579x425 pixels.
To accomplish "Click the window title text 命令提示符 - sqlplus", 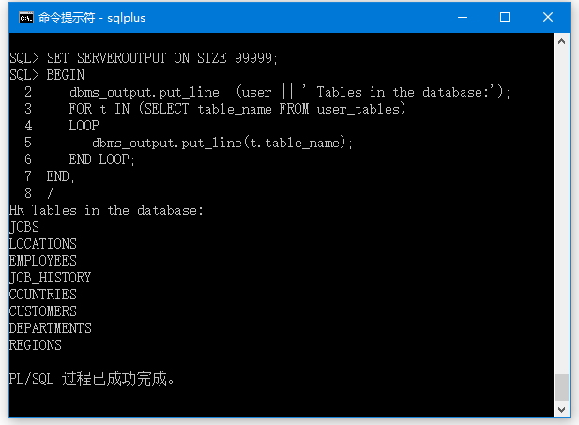I will coord(92,18).
